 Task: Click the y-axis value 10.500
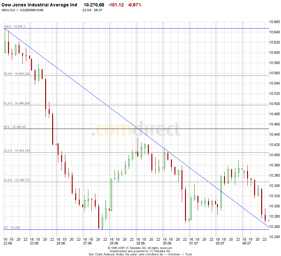[x=274, y=104]
